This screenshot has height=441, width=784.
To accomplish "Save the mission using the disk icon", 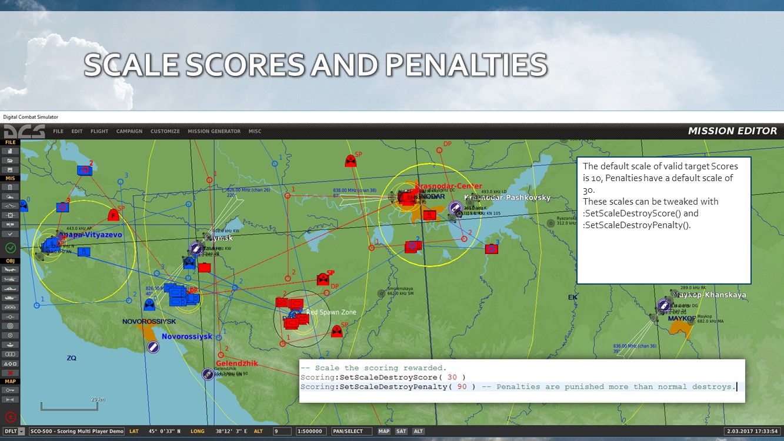I will pyautogui.click(x=10, y=169).
